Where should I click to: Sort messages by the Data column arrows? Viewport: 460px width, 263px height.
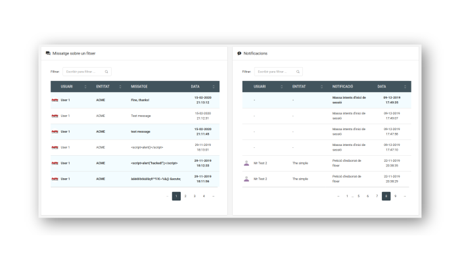pyautogui.click(x=214, y=87)
